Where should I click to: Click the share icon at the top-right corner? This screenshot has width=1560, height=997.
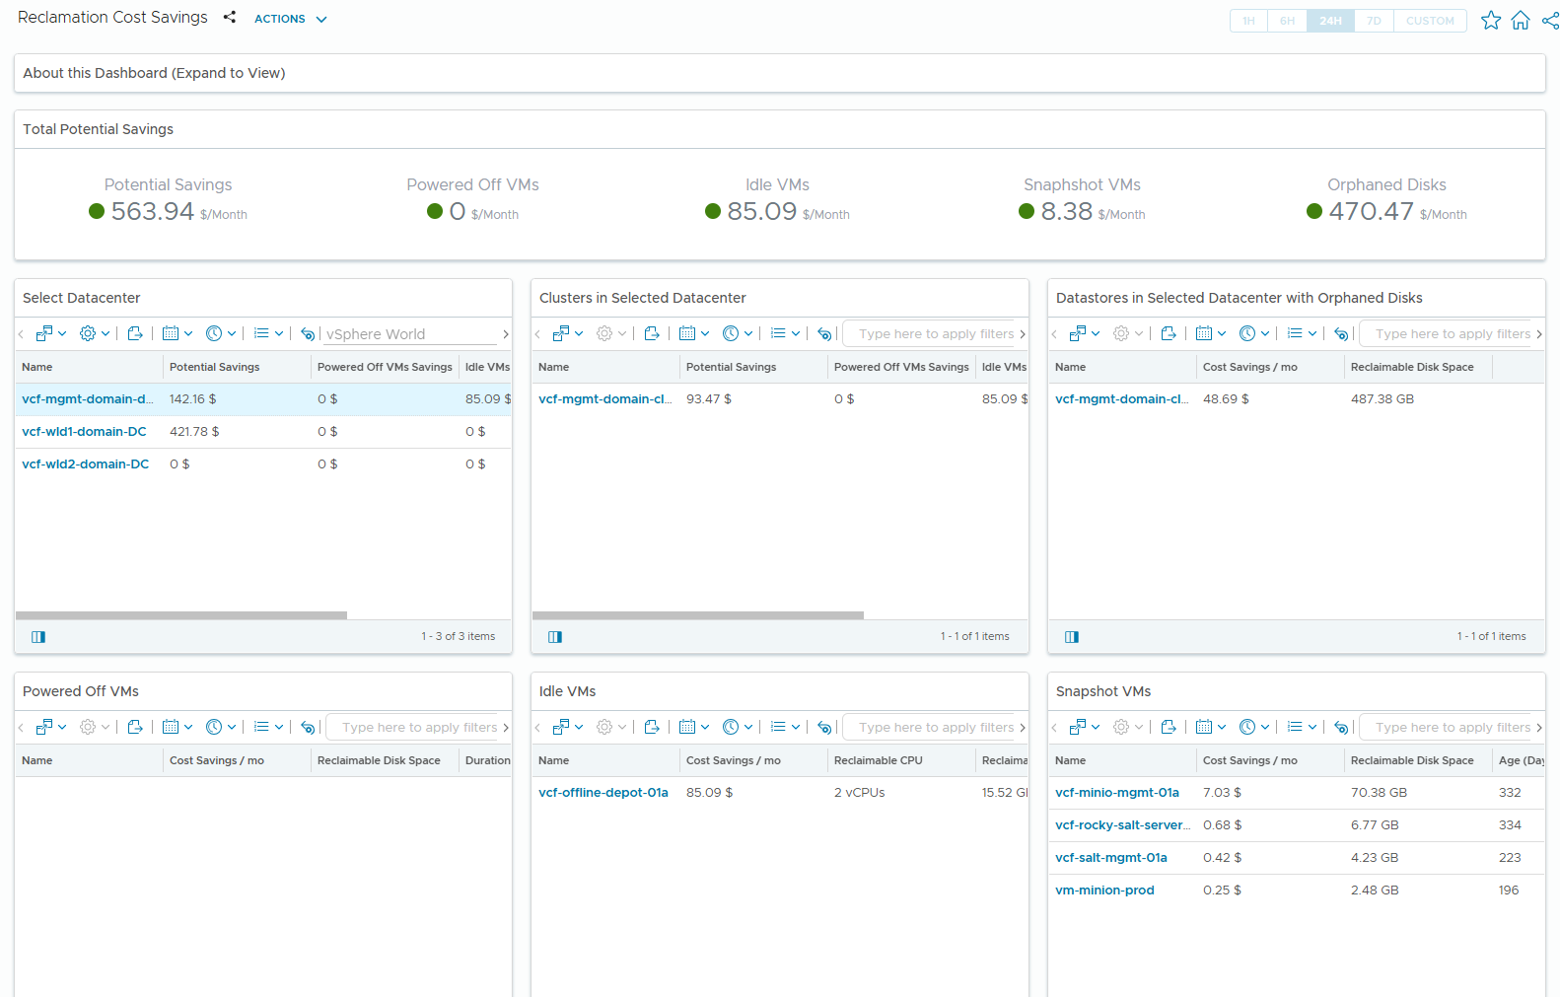1550,20
